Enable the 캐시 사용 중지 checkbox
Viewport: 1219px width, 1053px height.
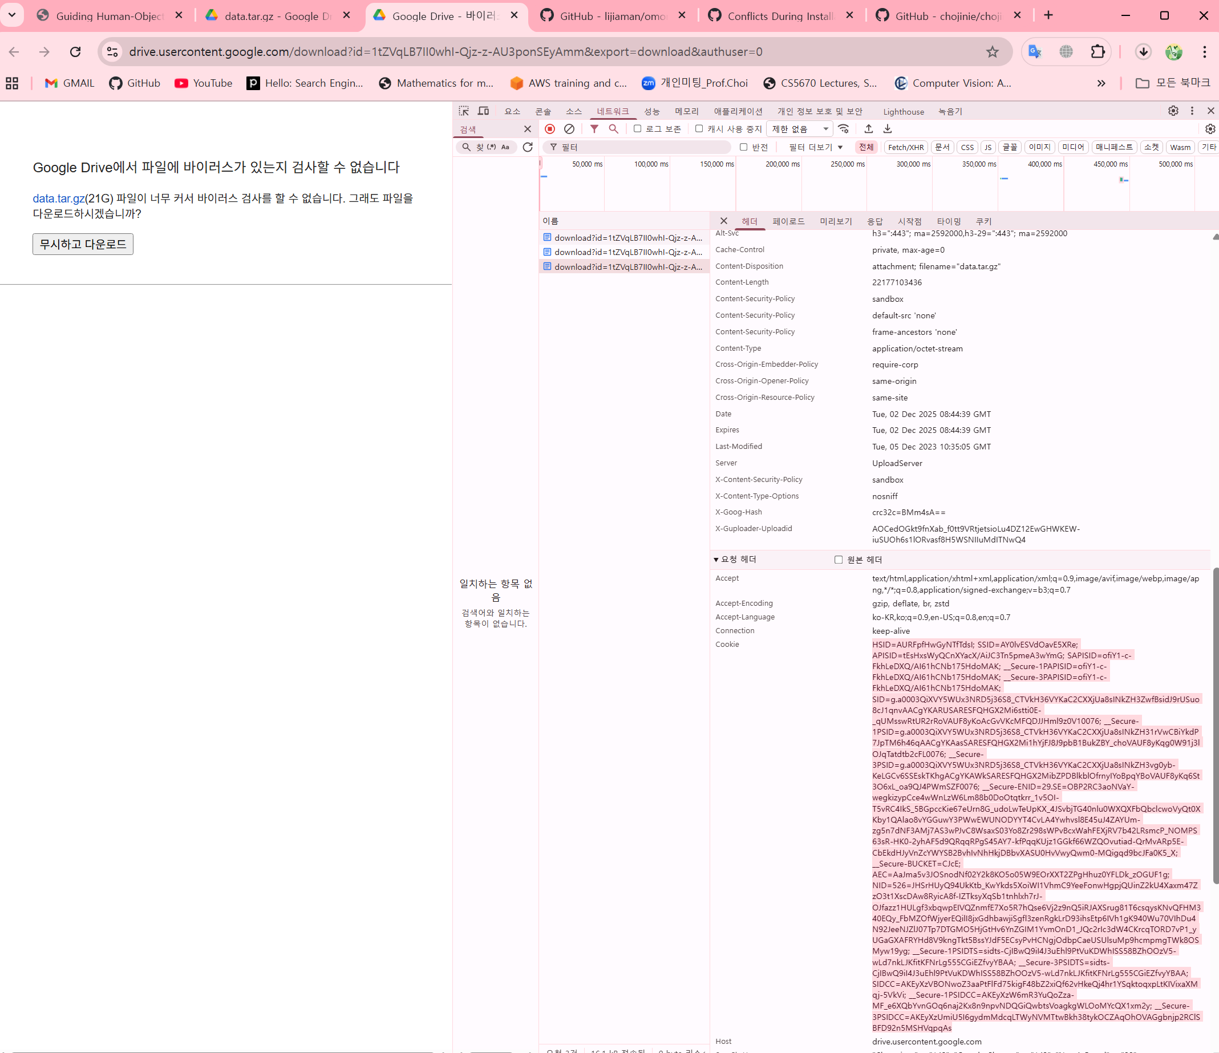pyautogui.click(x=699, y=129)
